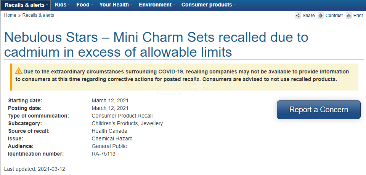Expand the Your Health menu arrow
366x175 pixels.
(132, 5)
